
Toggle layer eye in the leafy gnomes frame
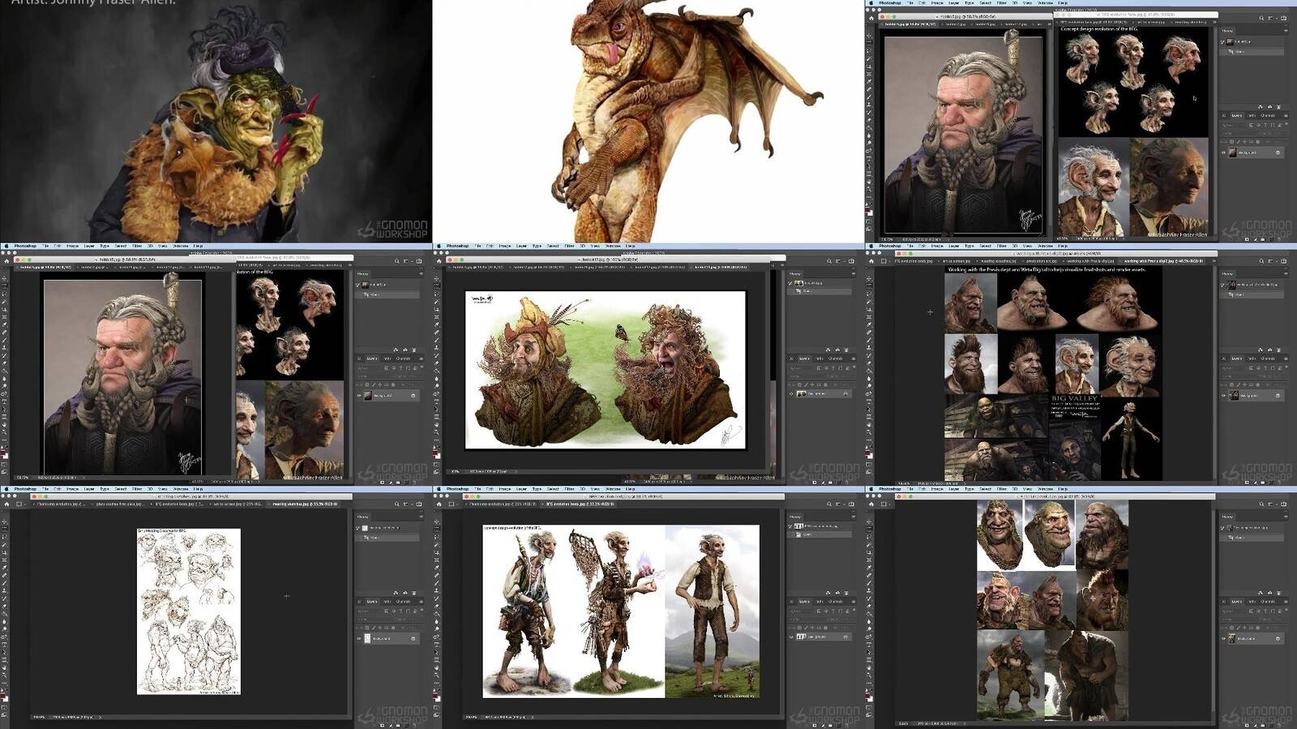(791, 395)
